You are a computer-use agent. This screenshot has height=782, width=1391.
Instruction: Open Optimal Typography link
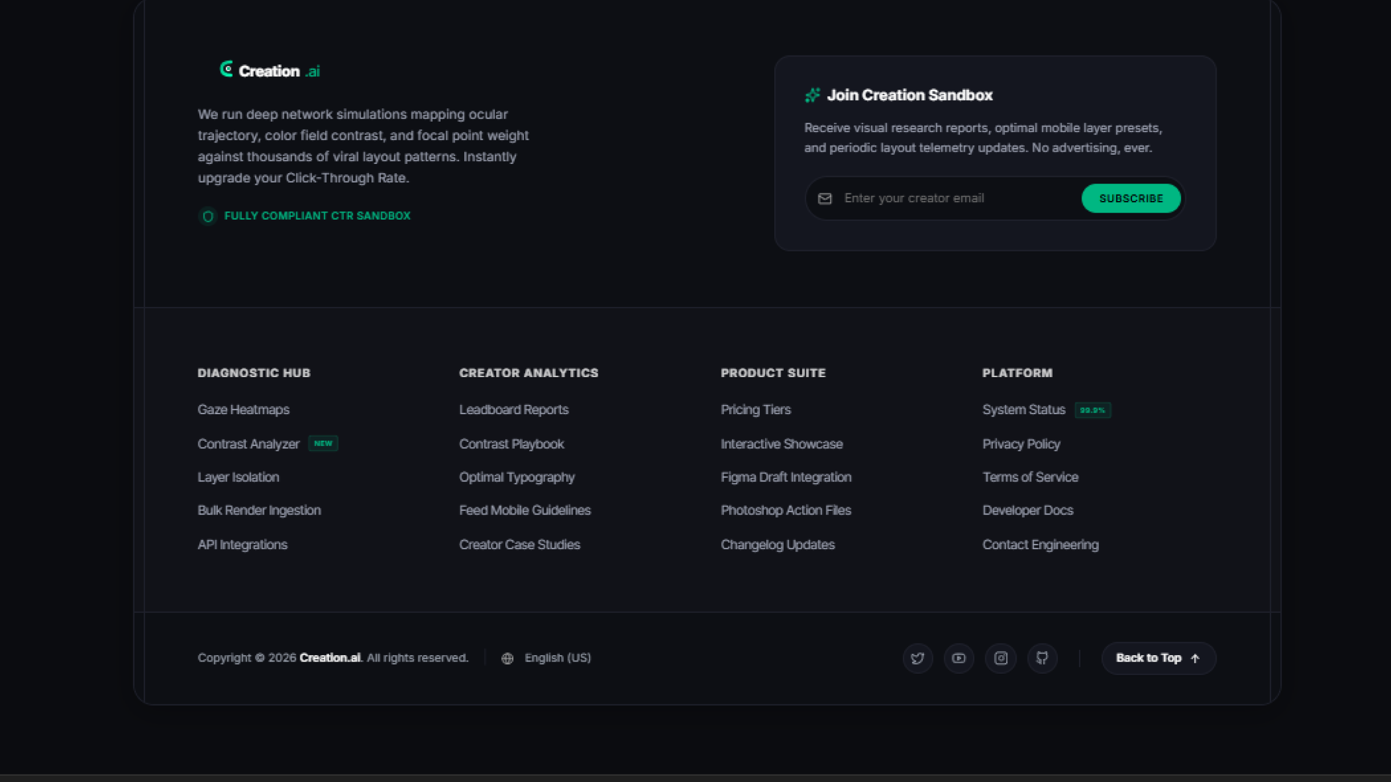(516, 477)
